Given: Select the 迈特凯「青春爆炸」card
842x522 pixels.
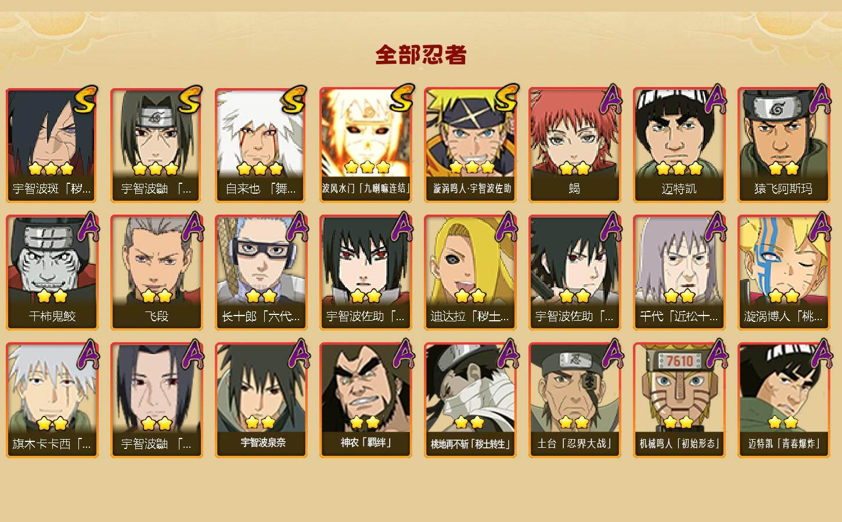Looking at the screenshot, I should click(x=783, y=400).
